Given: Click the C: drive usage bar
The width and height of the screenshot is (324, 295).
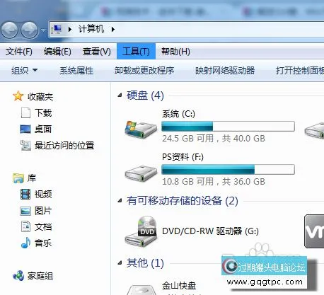Looking at the screenshot, I should 228,126.
